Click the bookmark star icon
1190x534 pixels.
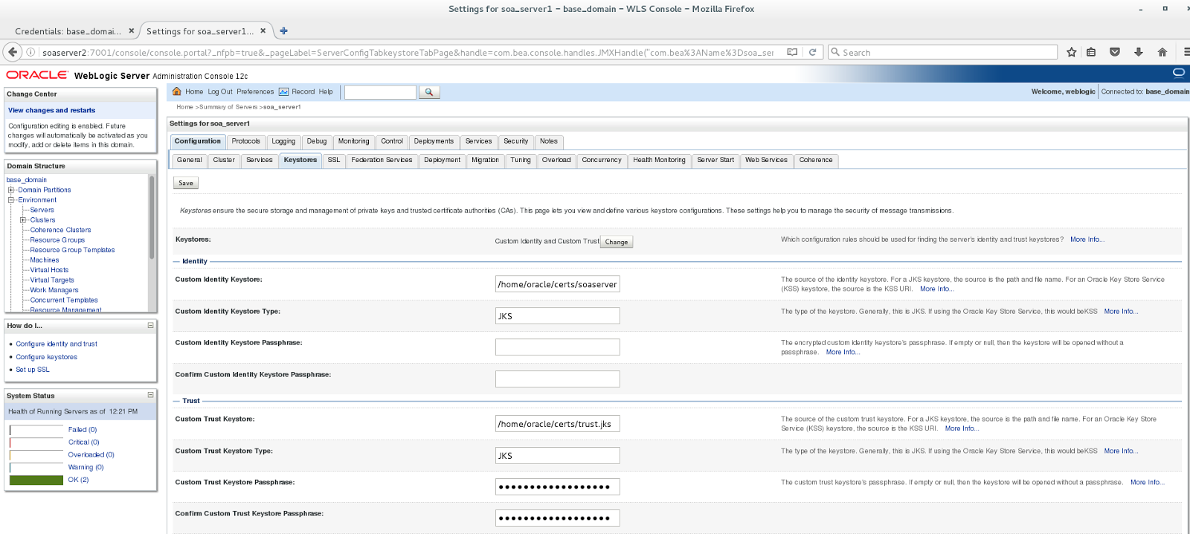1071,52
